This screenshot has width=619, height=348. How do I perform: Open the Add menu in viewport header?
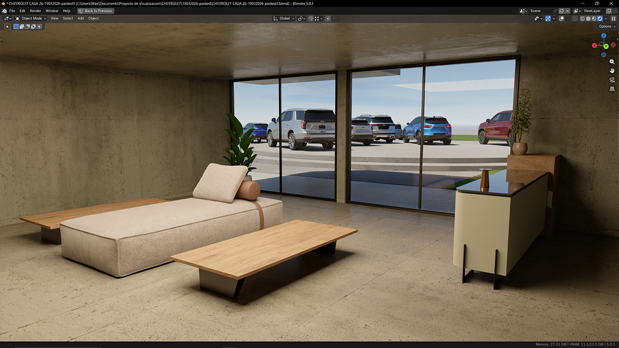click(x=80, y=19)
